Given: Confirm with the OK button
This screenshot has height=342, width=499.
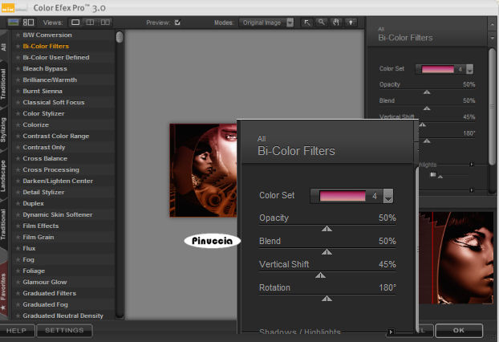Looking at the screenshot, I should (x=459, y=331).
